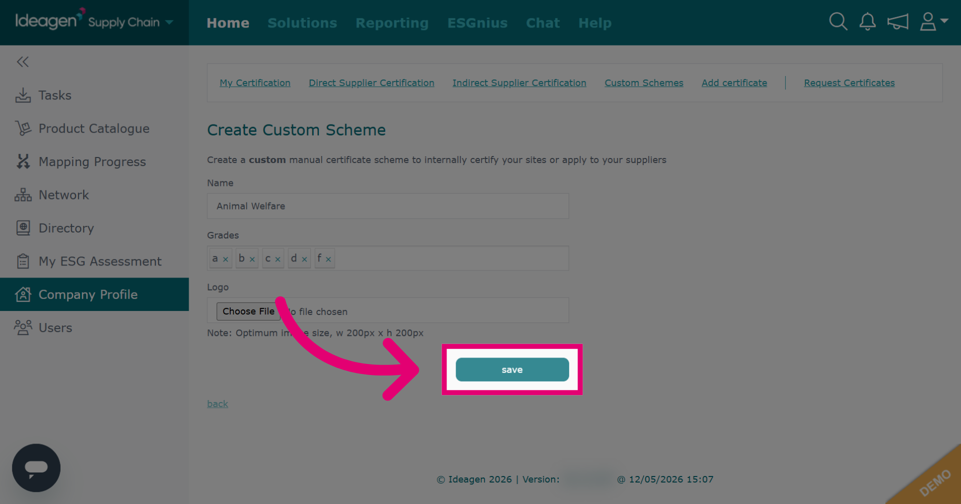The width and height of the screenshot is (961, 504).
Task: Go to My Certification tab
Action: tap(255, 83)
